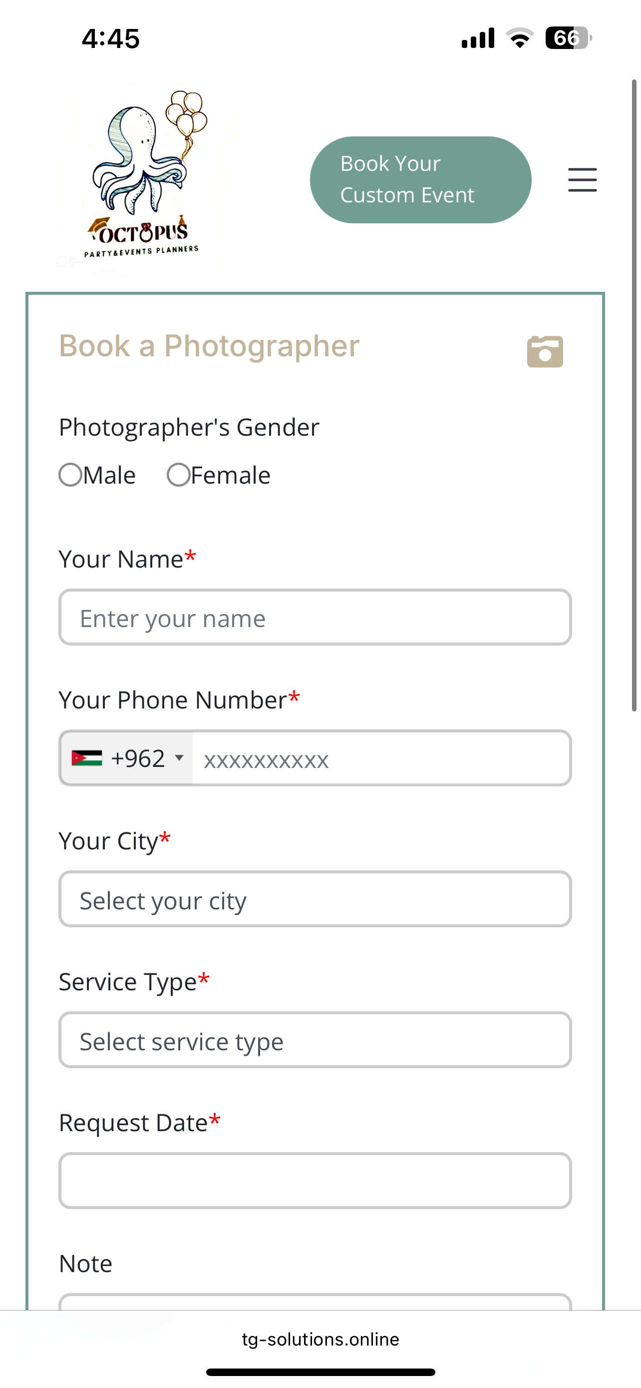The image size is (641, 1388).
Task: Open the Select service type dropdown
Action: (x=315, y=1040)
